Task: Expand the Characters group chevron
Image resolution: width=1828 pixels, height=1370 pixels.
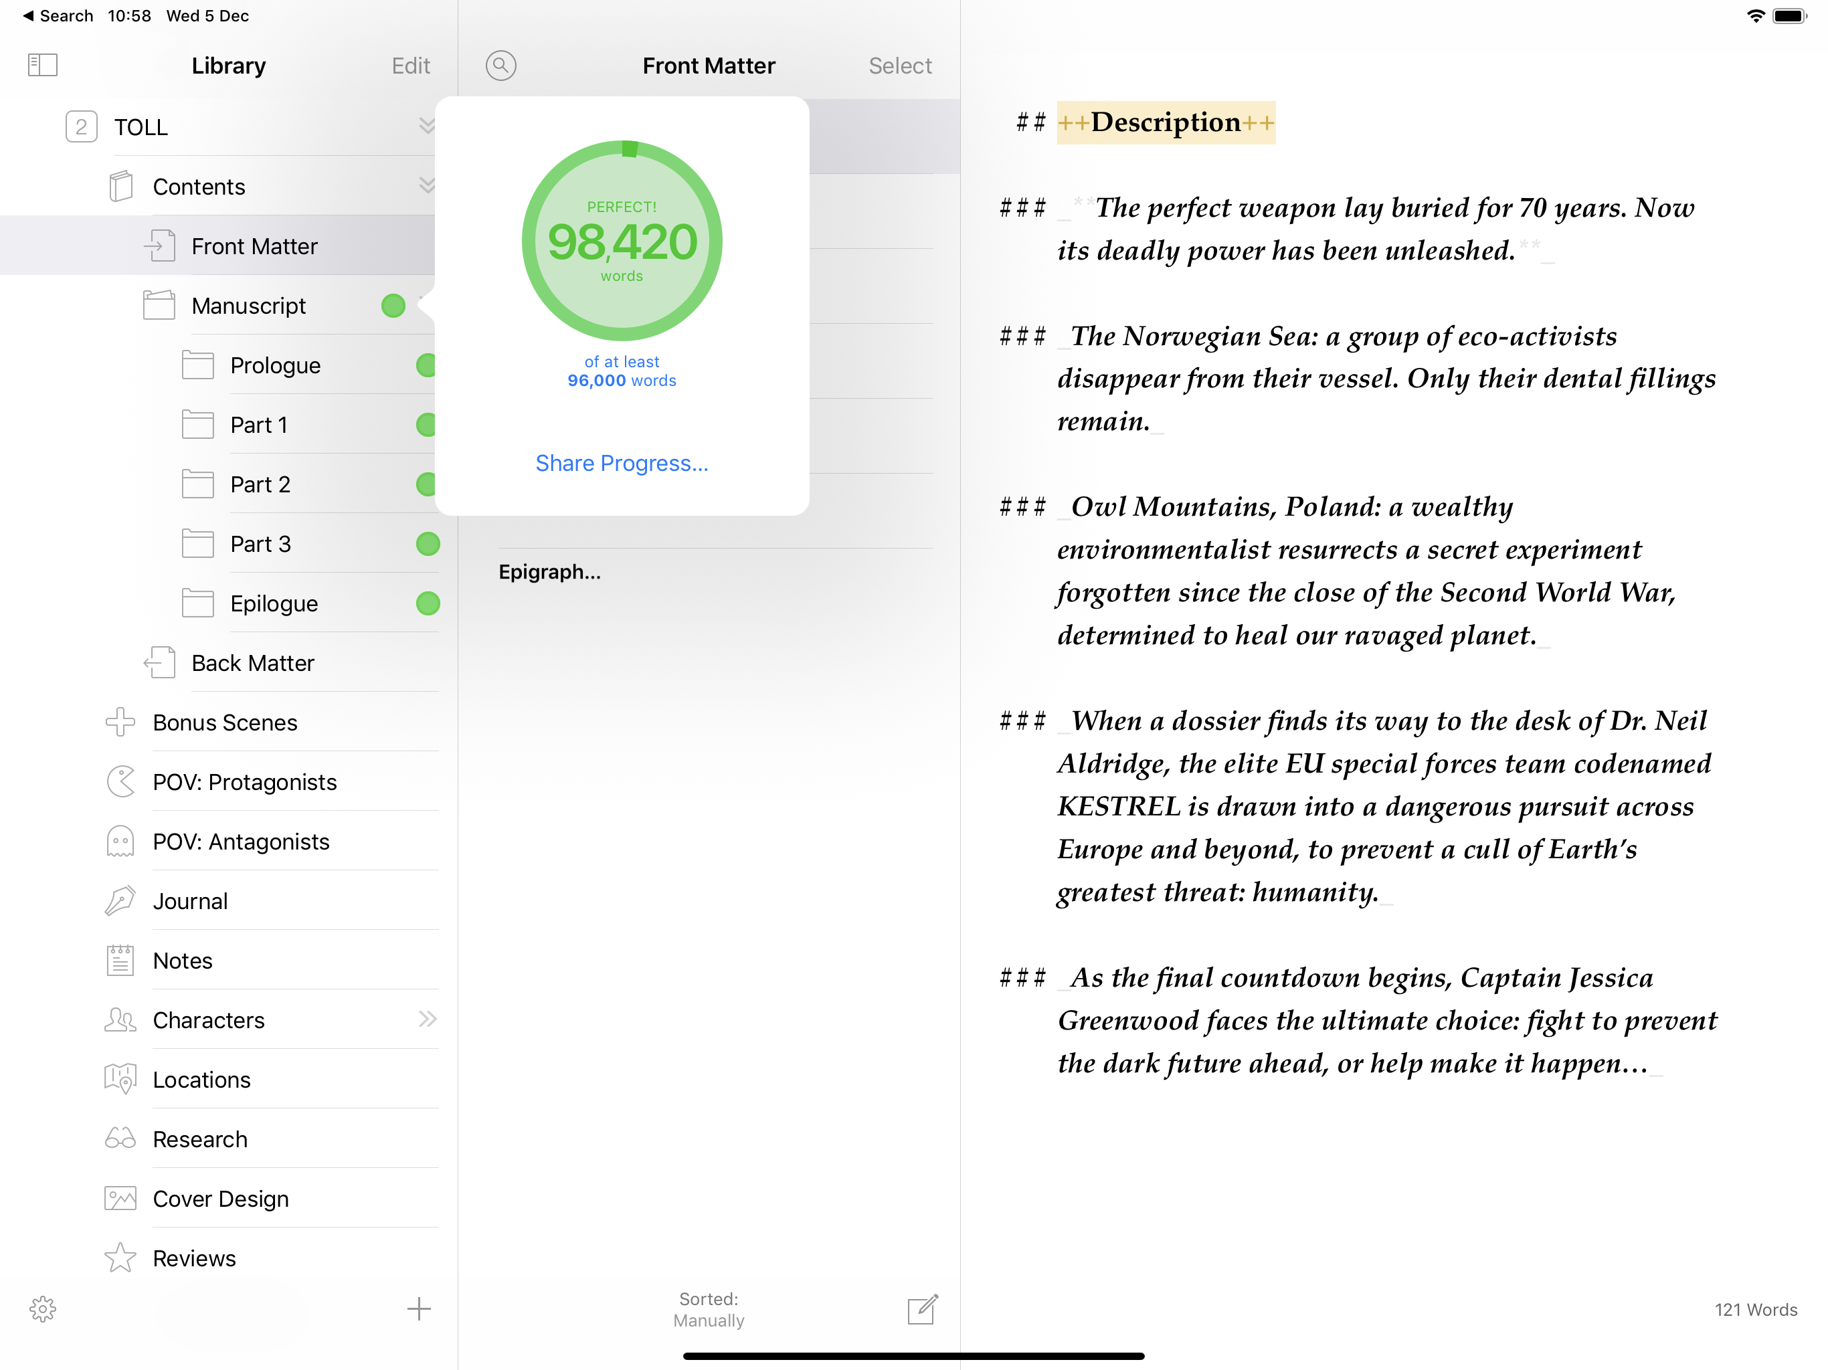Action: click(428, 1019)
